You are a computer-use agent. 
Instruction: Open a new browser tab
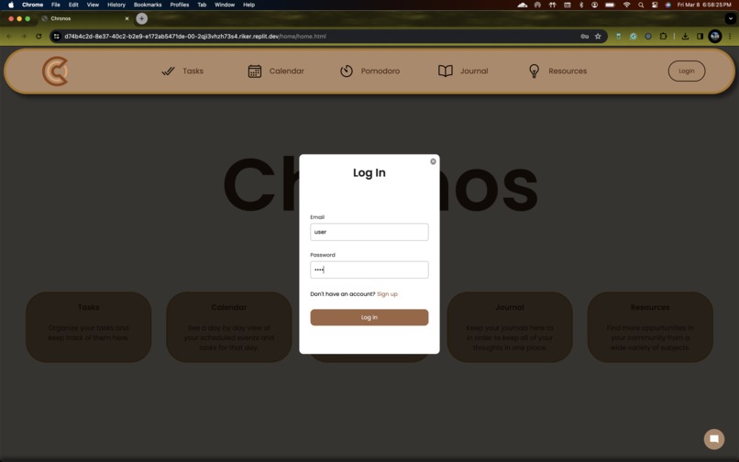pyautogui.click(x=141, y=18)
